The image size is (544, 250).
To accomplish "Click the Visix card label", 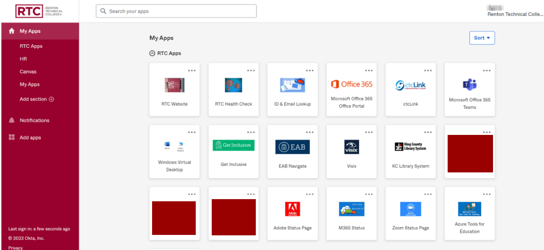I will [x=351, y=166].
